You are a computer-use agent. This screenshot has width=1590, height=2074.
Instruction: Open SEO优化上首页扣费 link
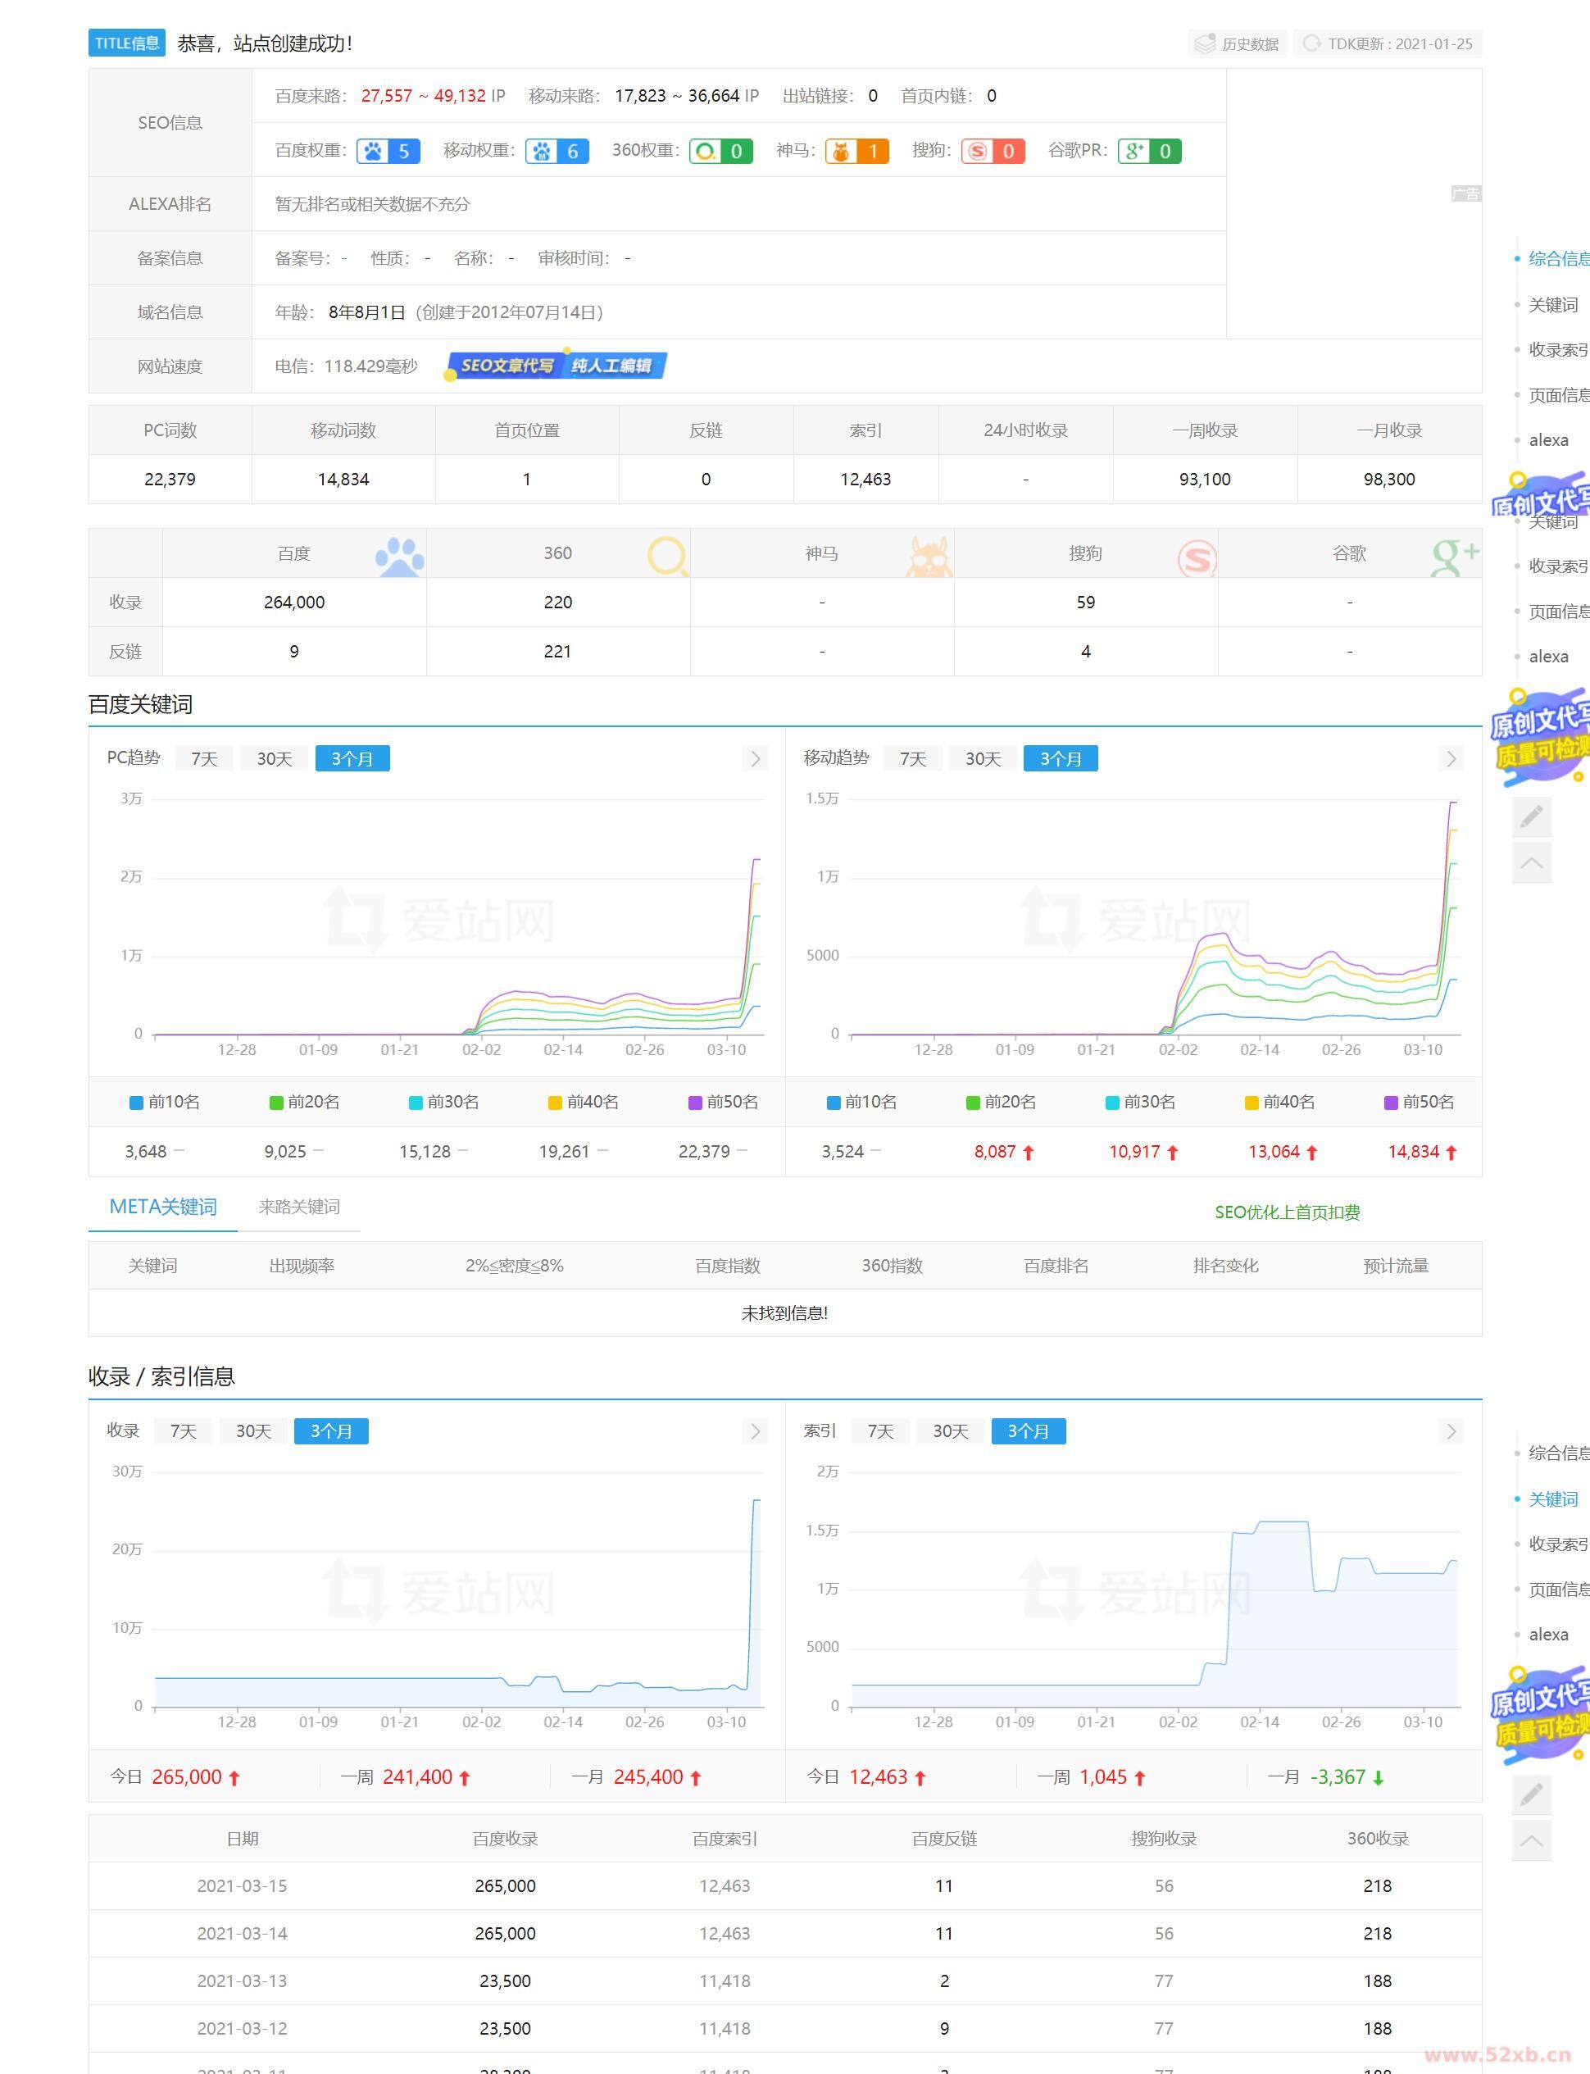tap(1287, 1212)
